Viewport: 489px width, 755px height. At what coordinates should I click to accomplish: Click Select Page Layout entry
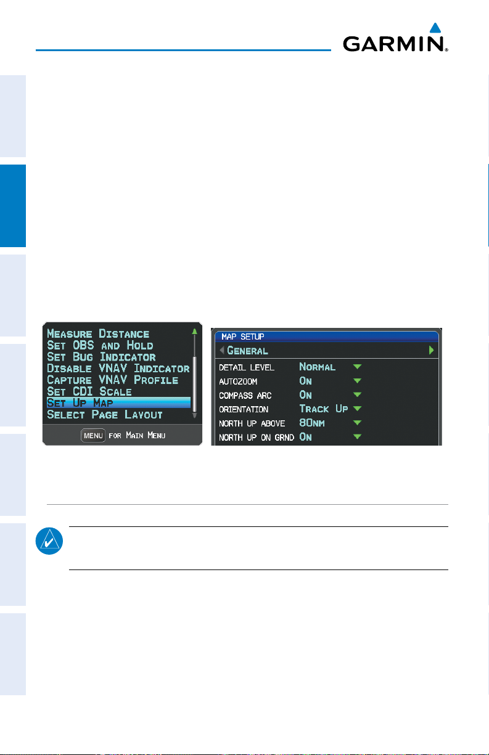click(x=105, y=415)
